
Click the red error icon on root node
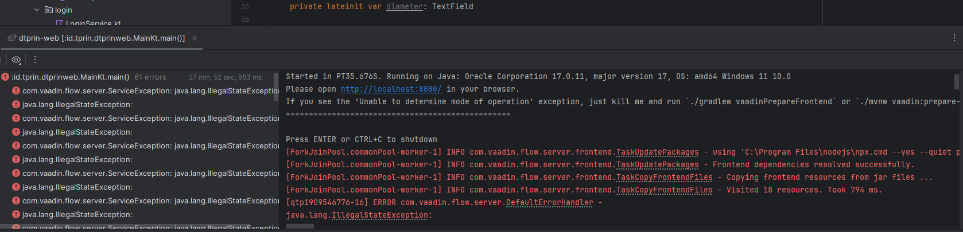click(5, 77)
